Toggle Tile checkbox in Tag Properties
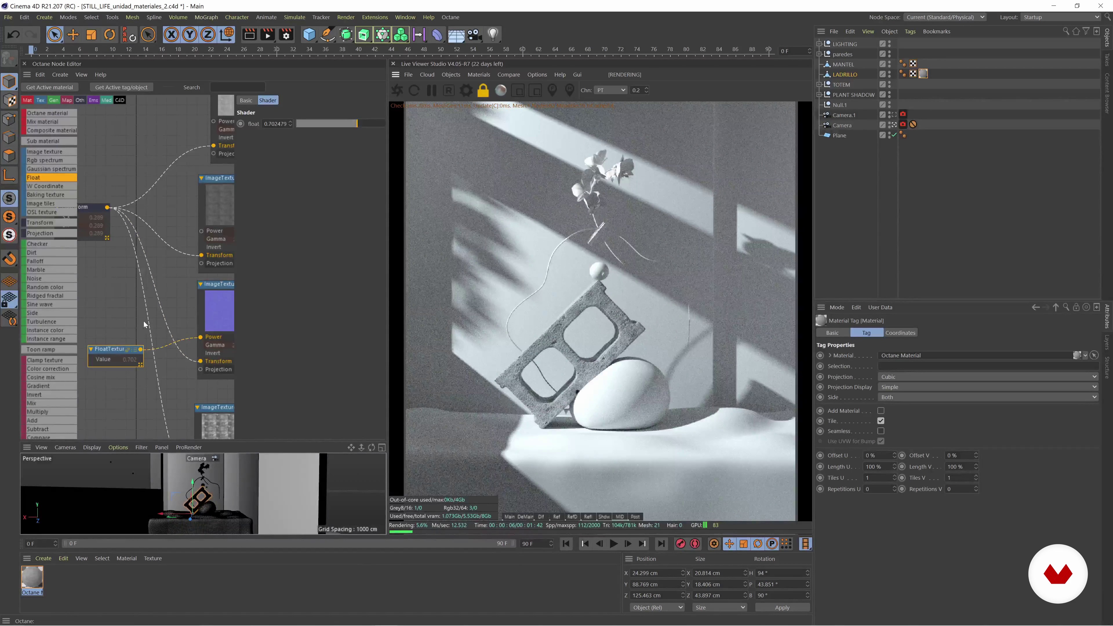1113x626 pixels. 881,421
